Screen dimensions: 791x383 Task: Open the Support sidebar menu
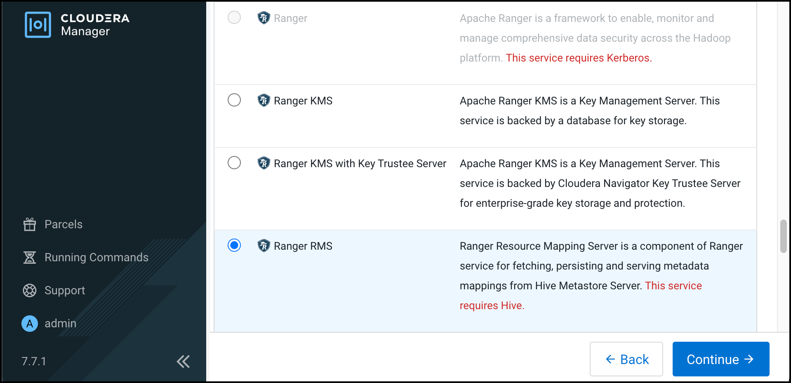point(65,290)
